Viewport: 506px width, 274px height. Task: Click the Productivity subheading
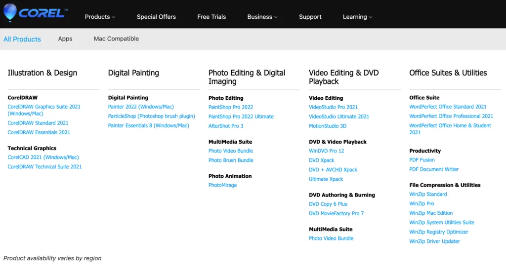(x=424, y=151)
